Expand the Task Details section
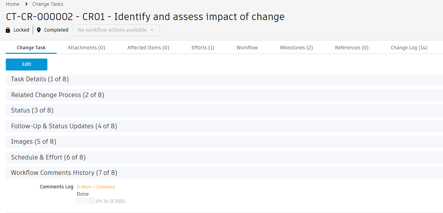The image size is (443, 213). [x=40, y=79]
